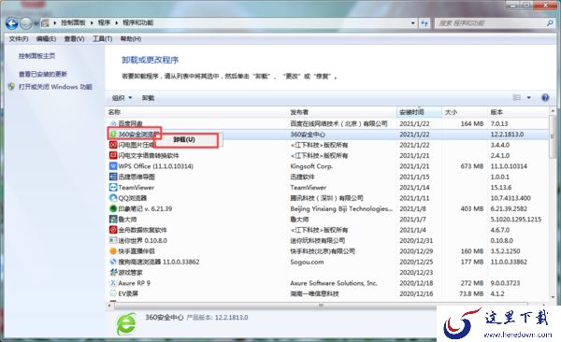Select the 快手直播伴侣 icon
The width and height of the screenshot is (561, 342).
(x=113, y=250)
